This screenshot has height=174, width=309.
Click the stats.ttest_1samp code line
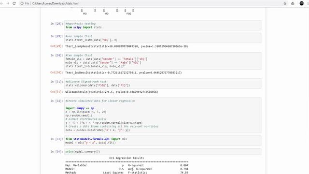(91, 40)
